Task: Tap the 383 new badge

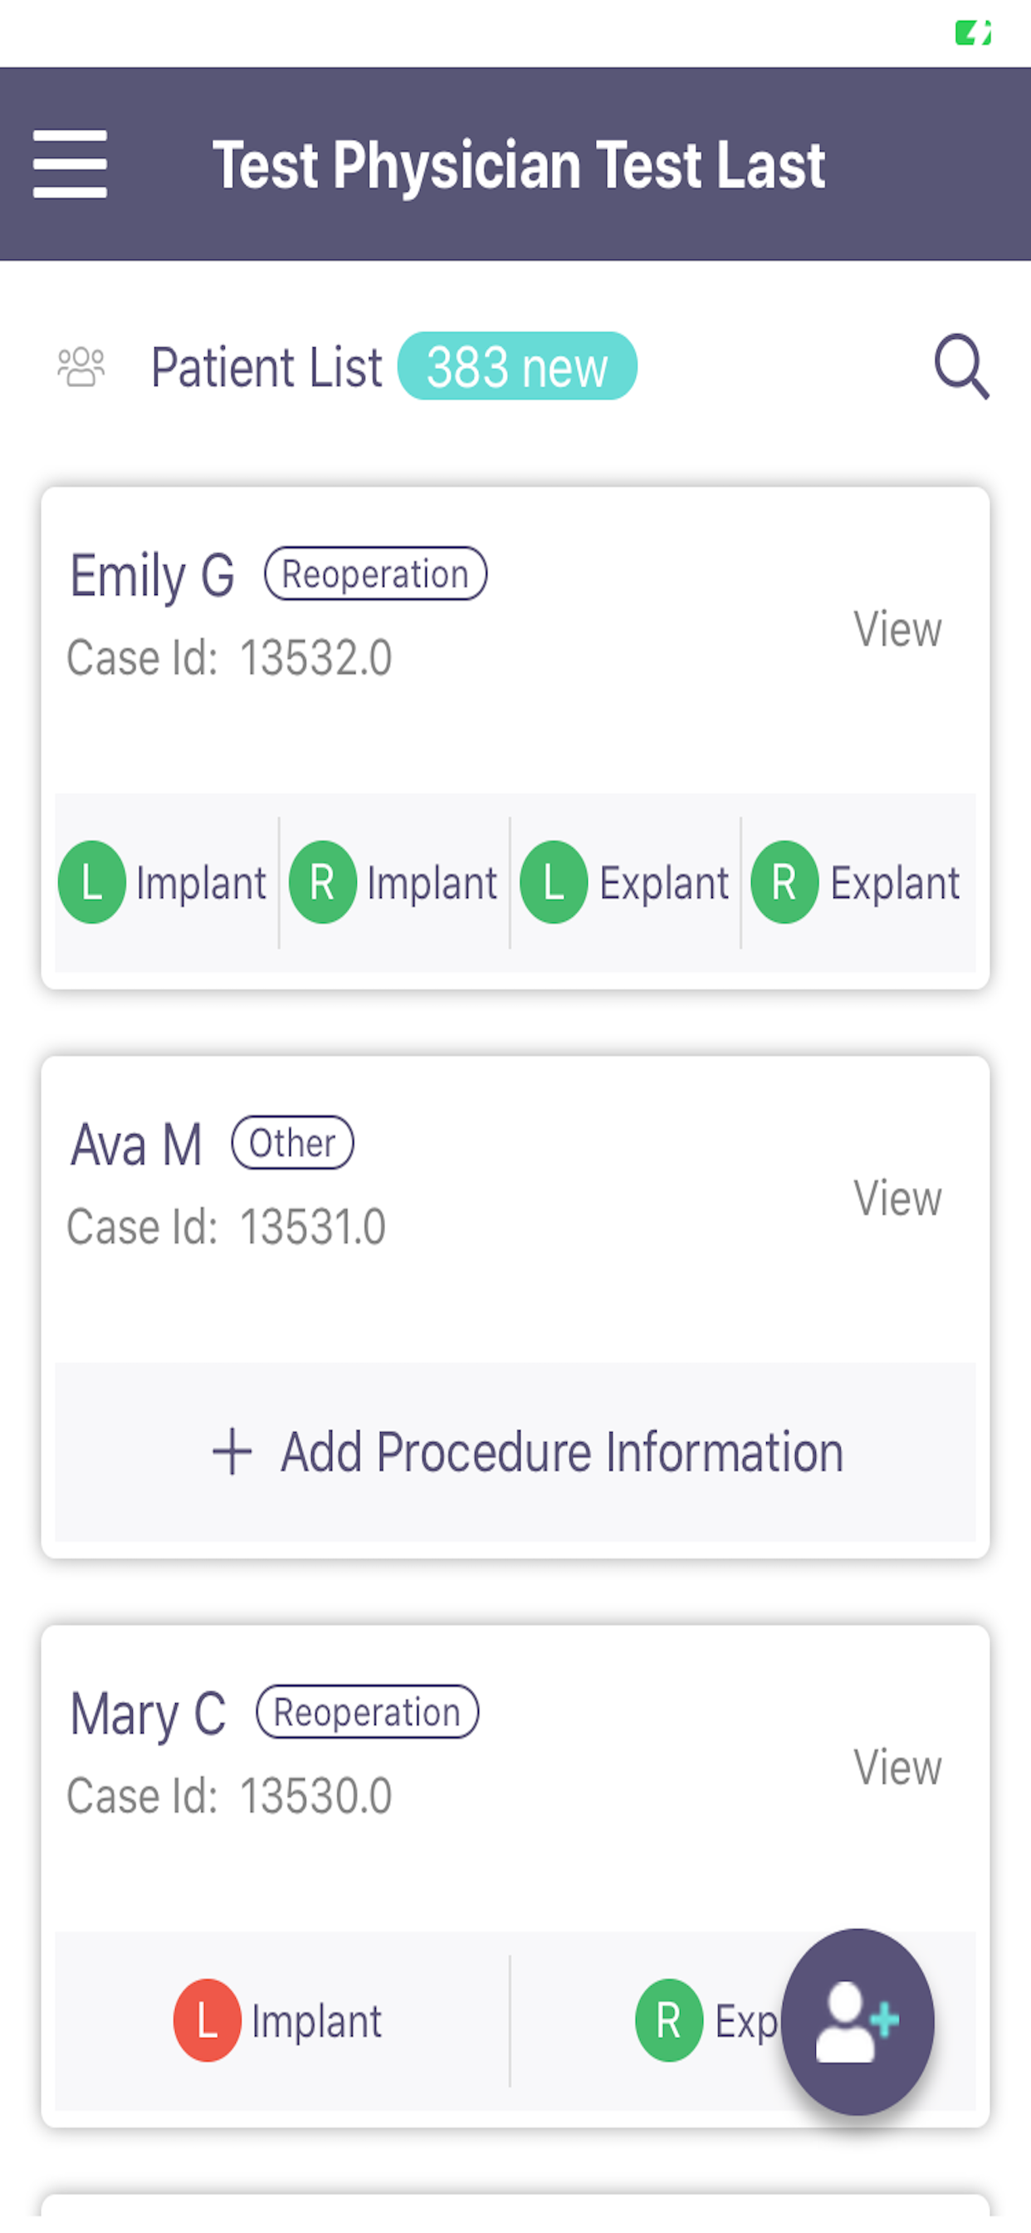Action: point(517,366)
